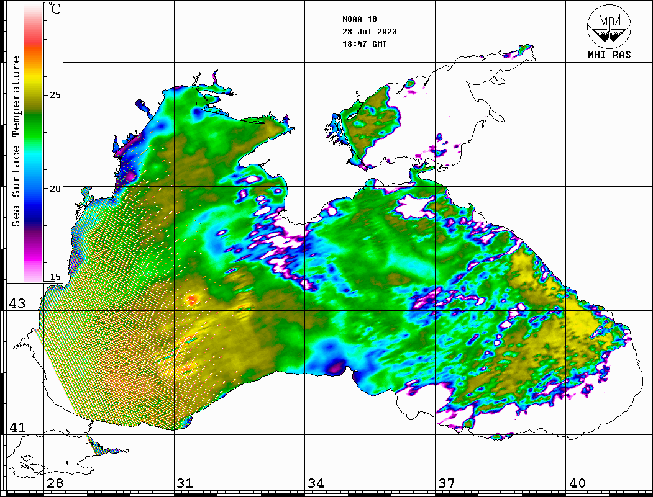653x497 pixels.
Task: Click longitude label 37
Action: click(447, 483)
